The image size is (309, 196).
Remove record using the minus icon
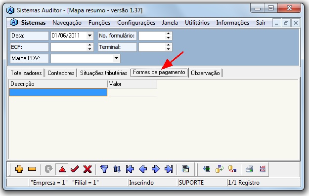coord(32,169)
